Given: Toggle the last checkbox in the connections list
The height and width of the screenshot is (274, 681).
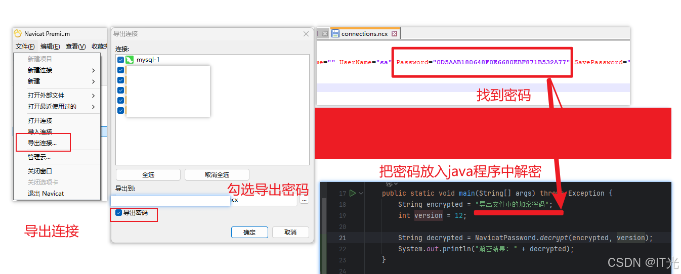Looking at the screenshot, I should pyautogui.click(x=120, y=110).
